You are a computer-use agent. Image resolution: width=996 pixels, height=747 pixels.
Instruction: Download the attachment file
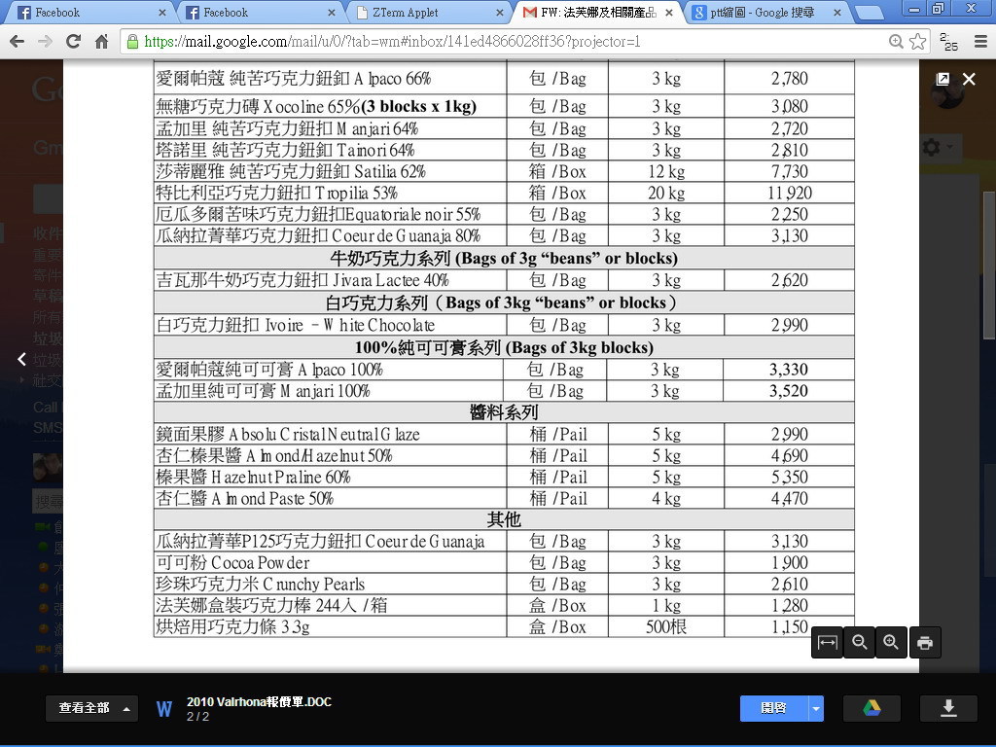tap(948, 708)
